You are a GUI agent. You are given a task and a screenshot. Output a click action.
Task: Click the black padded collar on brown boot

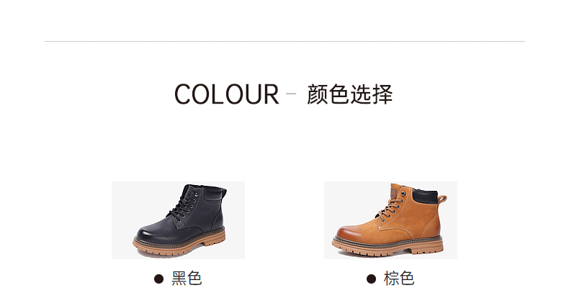click(x=425, y=197)
